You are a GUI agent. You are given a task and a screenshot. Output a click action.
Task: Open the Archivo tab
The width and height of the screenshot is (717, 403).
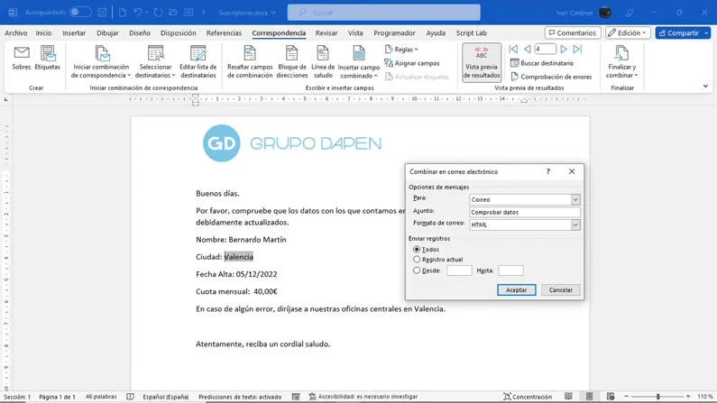click(x=16, y=32)
